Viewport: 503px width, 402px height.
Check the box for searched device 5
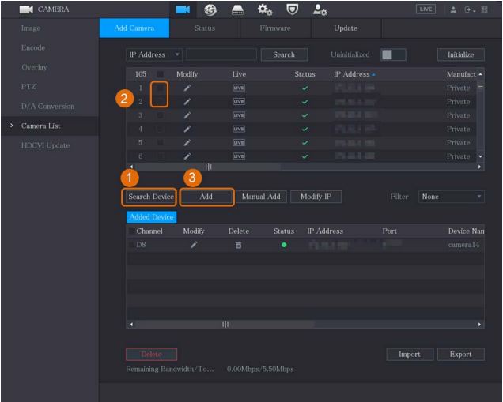pyautogui.click(x=160, y=142)
